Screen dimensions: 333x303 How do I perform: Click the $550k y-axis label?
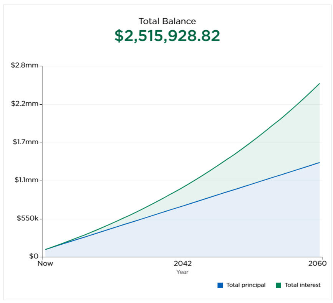pos(26,218)
